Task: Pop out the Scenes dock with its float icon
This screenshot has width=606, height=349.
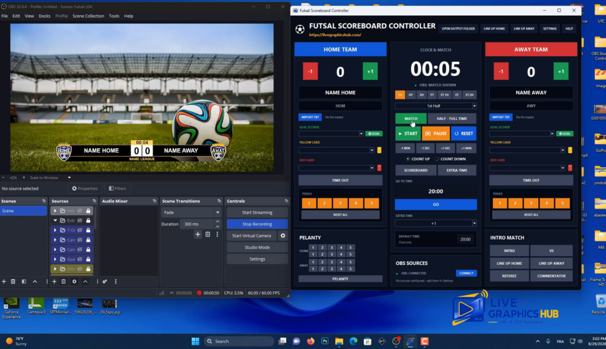Action: coord(44,201)
